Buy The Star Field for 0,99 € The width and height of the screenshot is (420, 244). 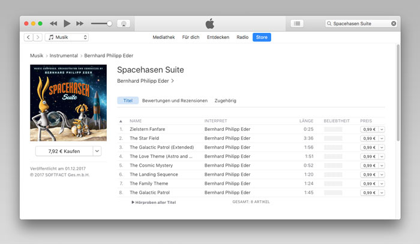(368, 138)
